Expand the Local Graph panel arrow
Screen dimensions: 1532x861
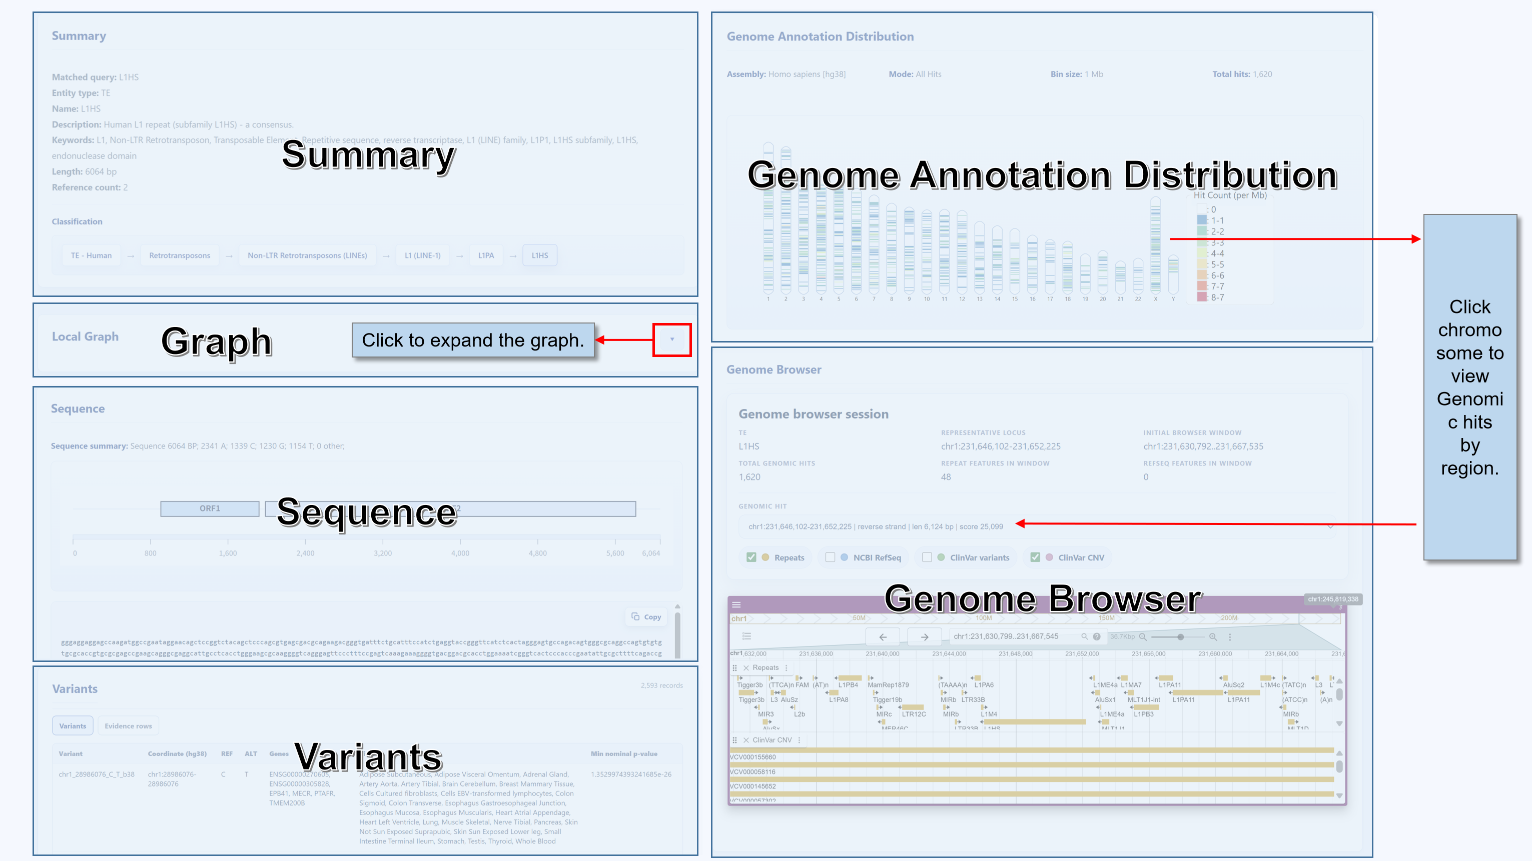pos(672,339)
